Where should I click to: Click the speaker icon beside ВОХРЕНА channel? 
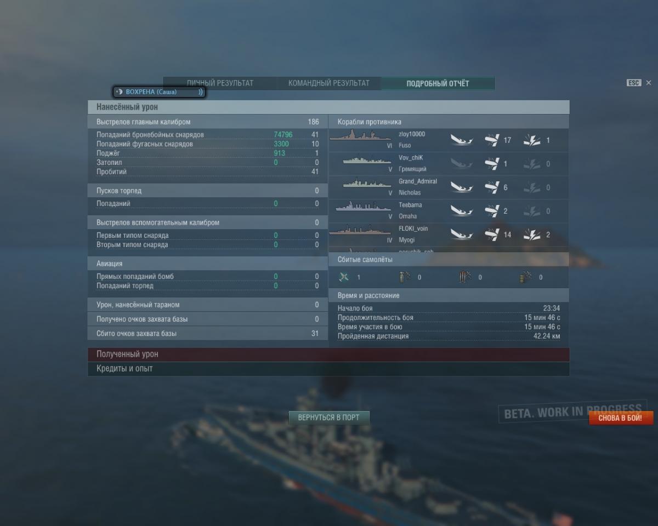coord(119,92)
